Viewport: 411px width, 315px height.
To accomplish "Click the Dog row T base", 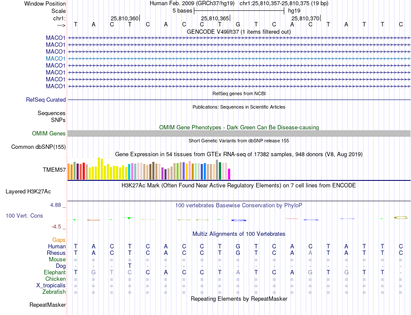I will [x=129, y=266].
